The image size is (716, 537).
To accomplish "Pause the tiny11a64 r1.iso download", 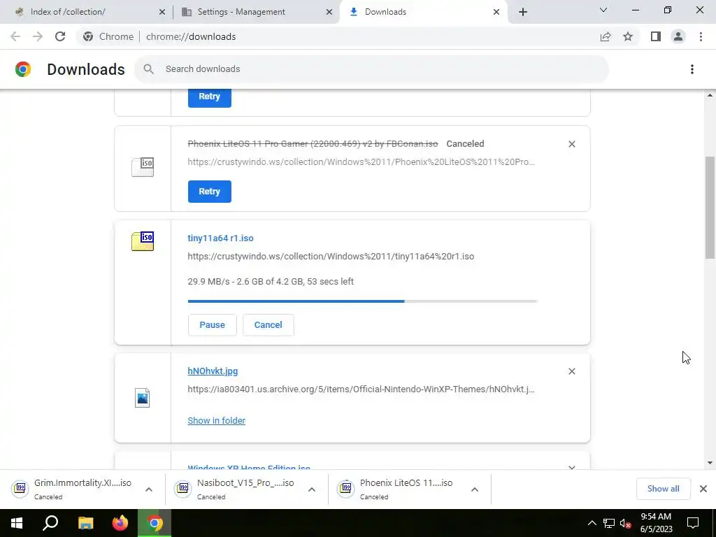I will [x=213, y=324].
